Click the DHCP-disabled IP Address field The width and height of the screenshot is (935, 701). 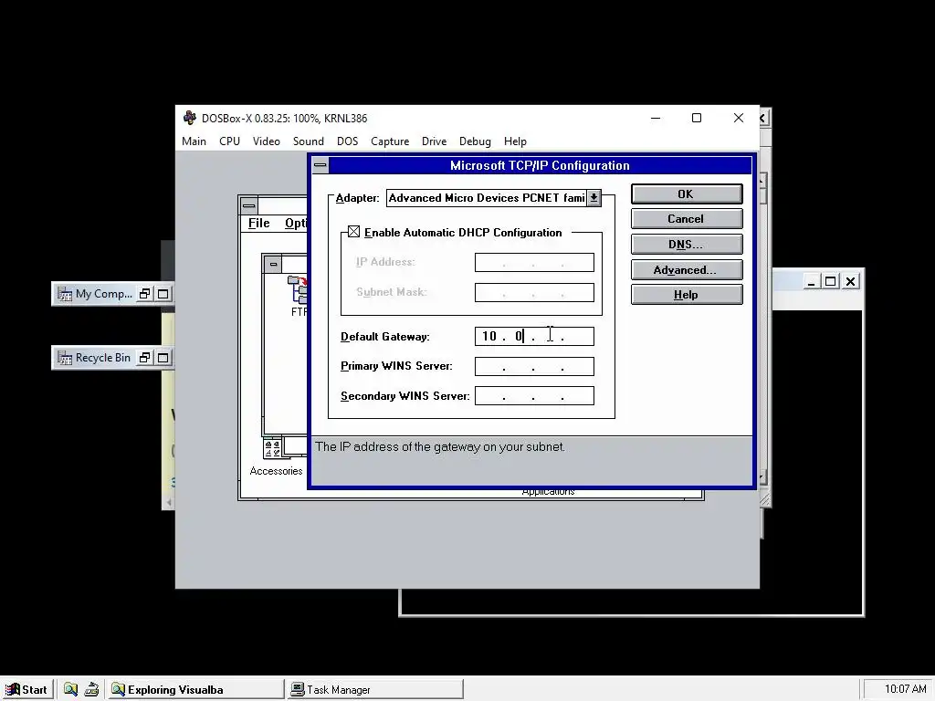click(534, 262)
